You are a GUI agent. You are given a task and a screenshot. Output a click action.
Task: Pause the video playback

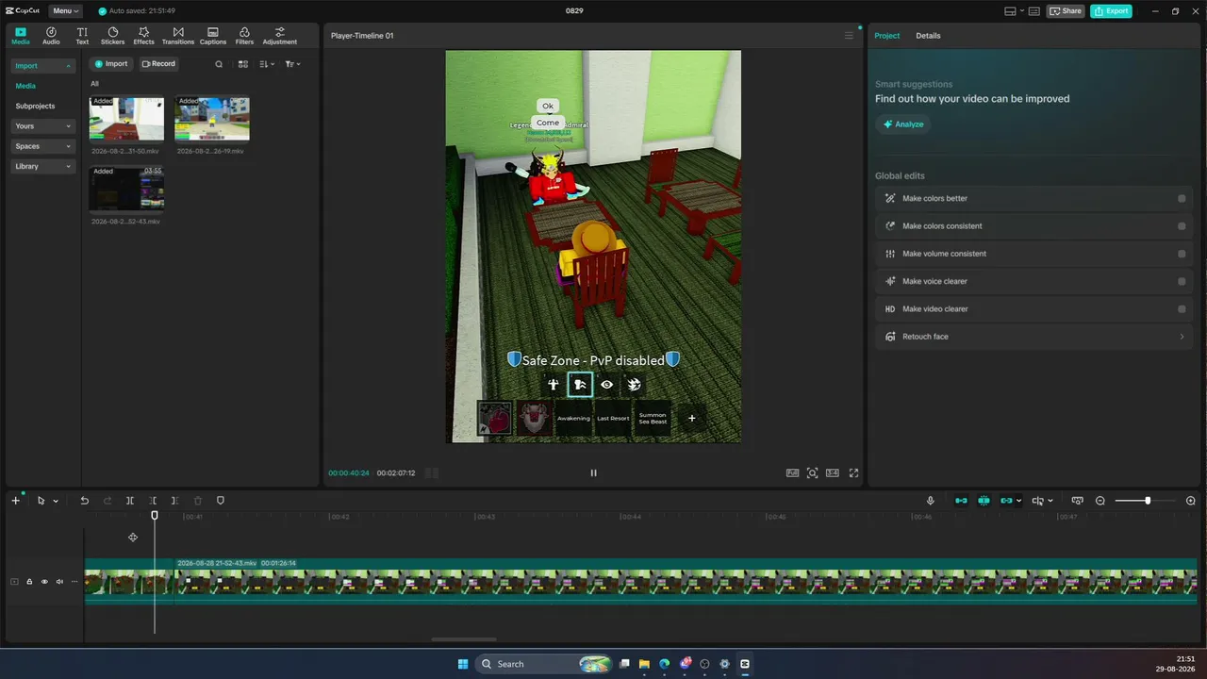[x=593, y=473]
